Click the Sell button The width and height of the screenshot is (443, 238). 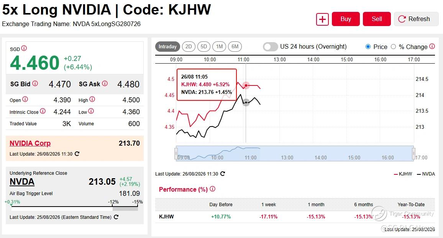click(x=377, y=19)
